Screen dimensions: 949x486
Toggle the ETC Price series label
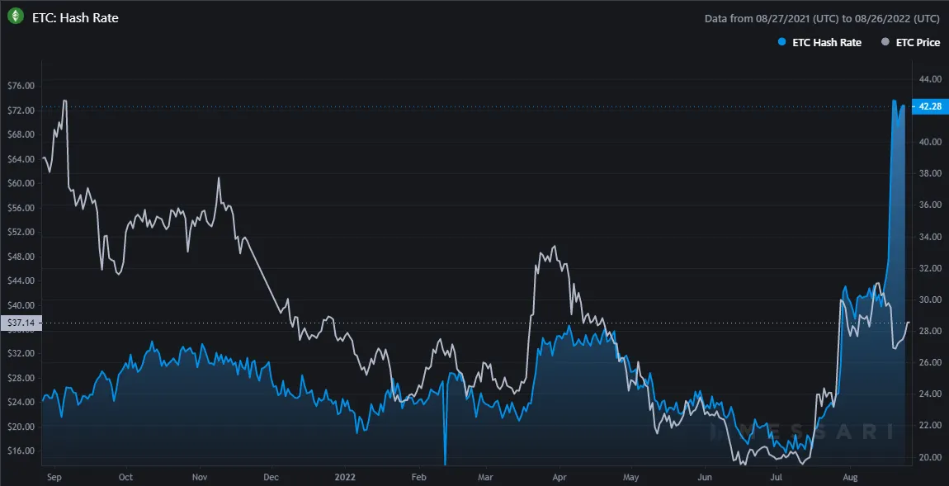pyautogui.click(x=919, y=42)
